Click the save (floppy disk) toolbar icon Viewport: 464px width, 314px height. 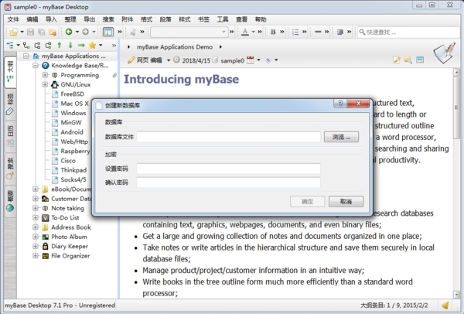[30, 32]
